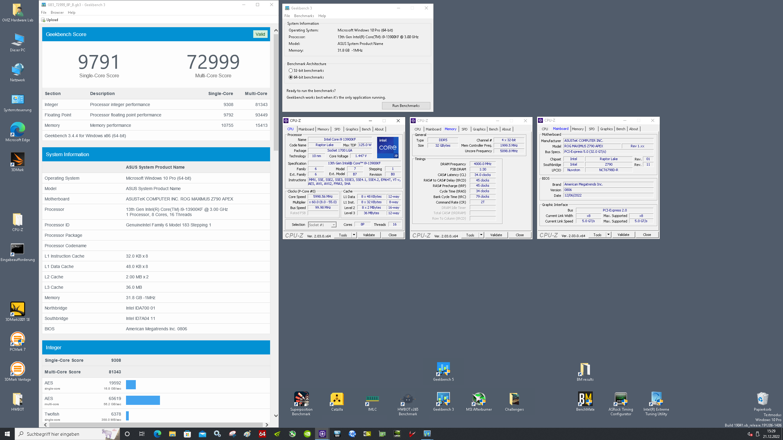This screenshot has height=440, width=783.
Task: Open the Netzwerk desktop icon
Action: (18, 73)
